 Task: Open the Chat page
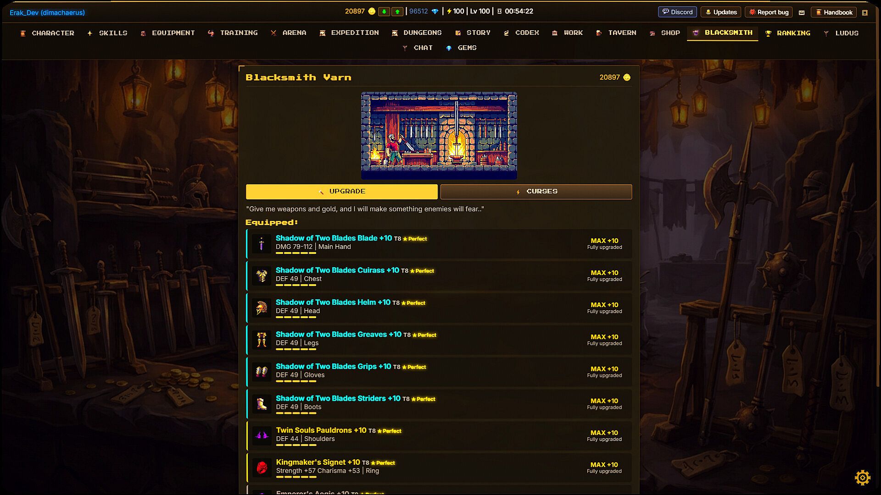point(418,48)
